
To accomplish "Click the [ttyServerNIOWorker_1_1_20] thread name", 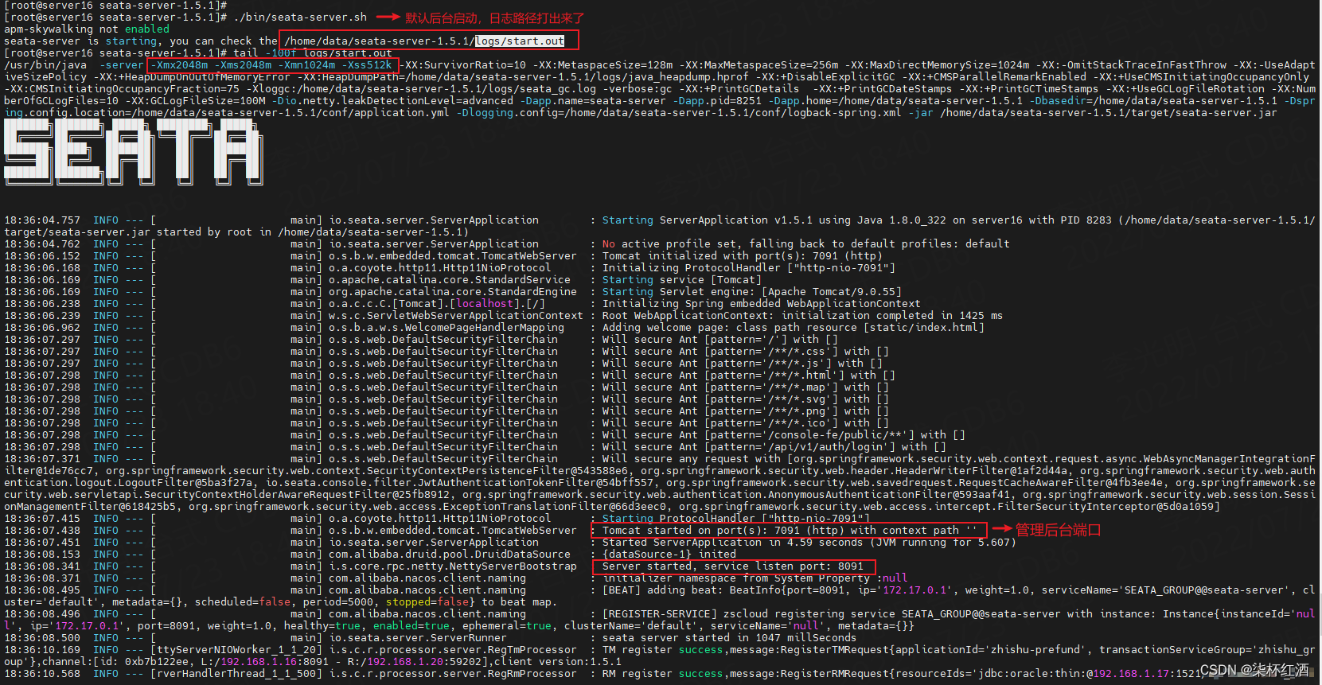I will click(236, 649).
